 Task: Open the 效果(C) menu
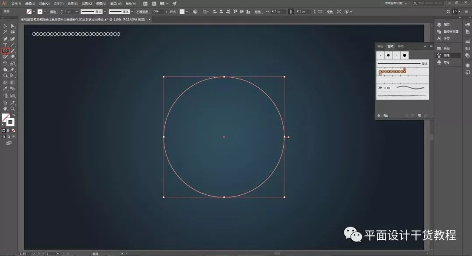(87, 3)
